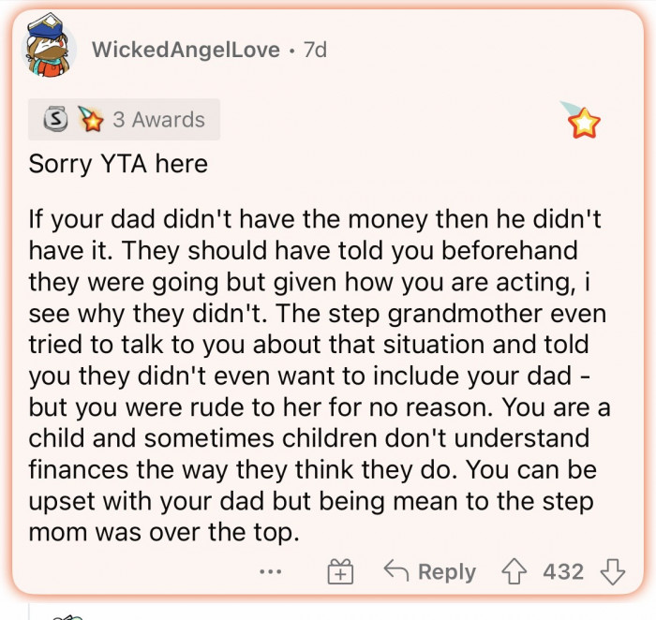Click WickedAngelLove's sailor-hat avatar
The image size is (656, 620).
[48, 49]
